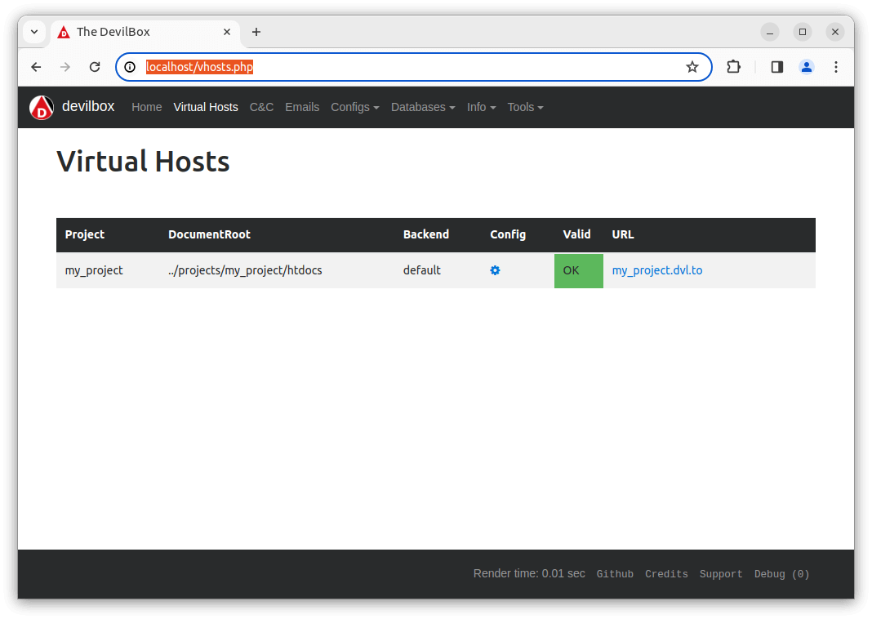Expand the Databases dropdown menu
The image size is (872, 619).
point(422,107)
